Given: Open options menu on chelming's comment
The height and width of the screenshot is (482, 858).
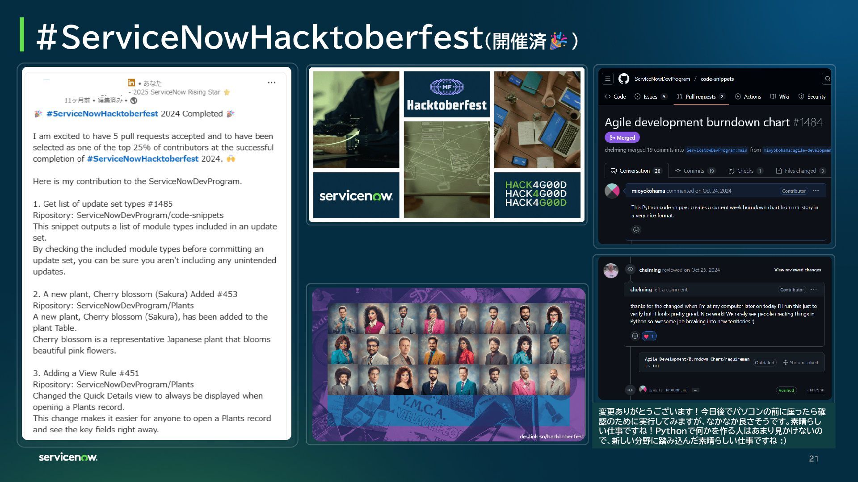Looking at the screenshot, I should click(814, 289).
